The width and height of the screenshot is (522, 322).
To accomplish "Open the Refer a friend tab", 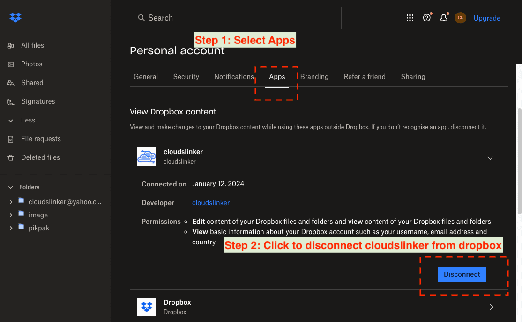I will click(365, 77).
